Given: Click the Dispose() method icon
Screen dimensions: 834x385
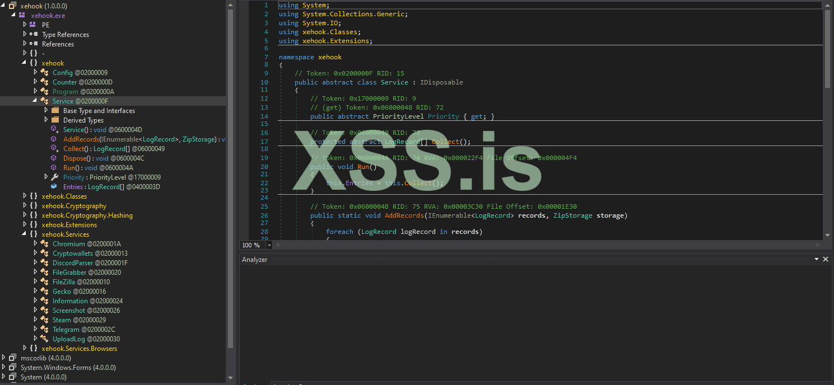Looking at the screenshot, I should [54, 158].
